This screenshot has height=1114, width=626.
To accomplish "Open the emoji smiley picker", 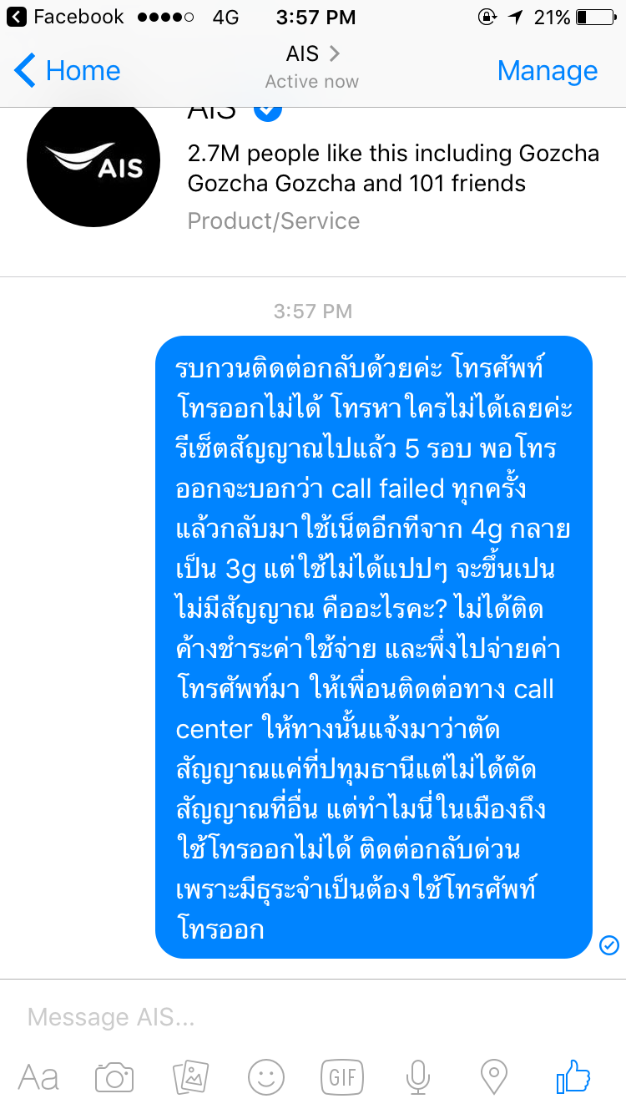I will [266, 1076].
